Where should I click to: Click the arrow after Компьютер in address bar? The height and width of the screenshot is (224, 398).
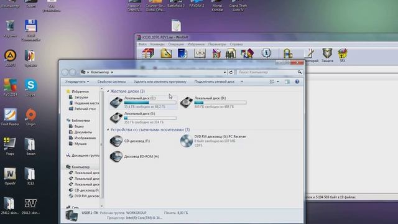point(112,72)
